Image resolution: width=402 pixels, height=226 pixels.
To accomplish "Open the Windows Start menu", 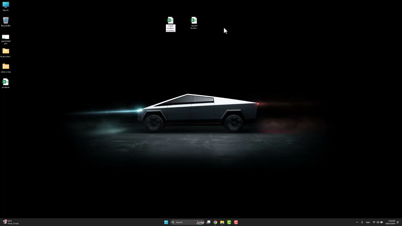I will coord(166,222).
